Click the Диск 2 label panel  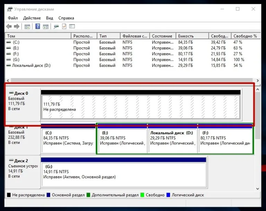click(23, 172)
